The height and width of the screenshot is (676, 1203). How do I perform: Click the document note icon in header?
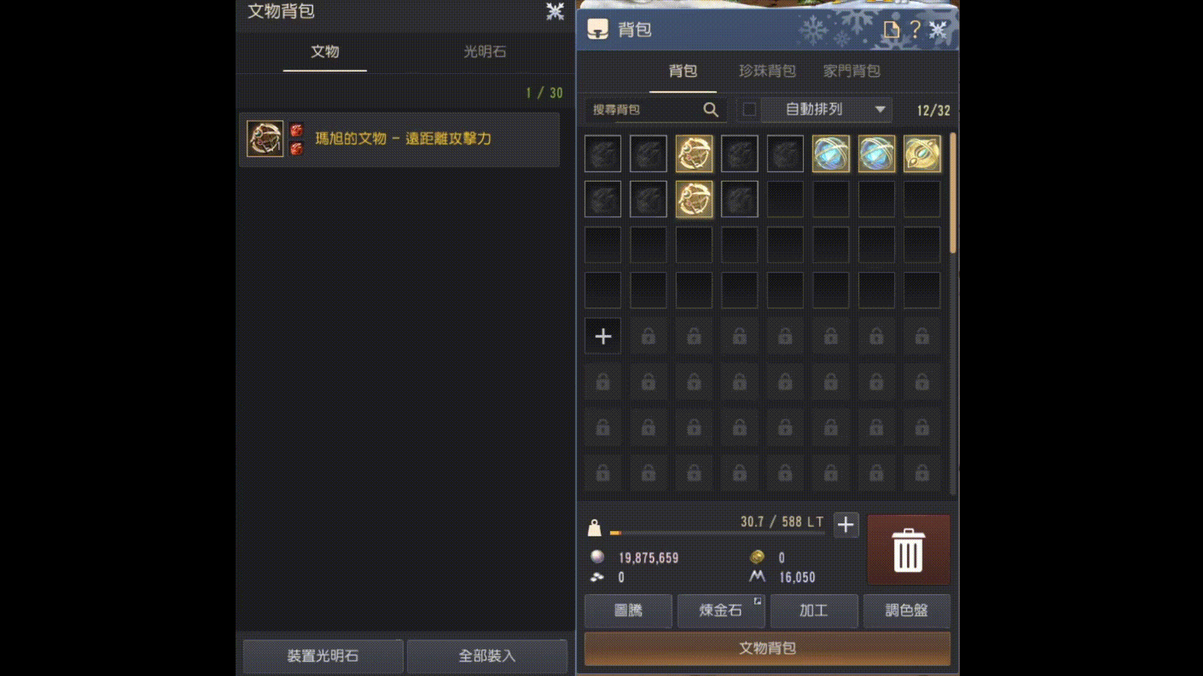891,29
